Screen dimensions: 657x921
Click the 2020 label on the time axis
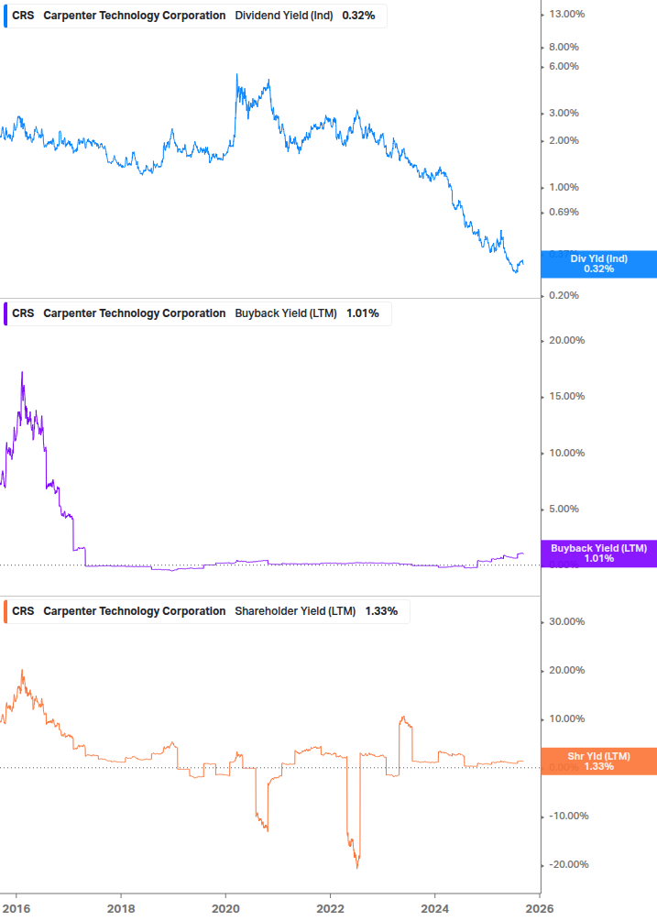click(225, 909)
